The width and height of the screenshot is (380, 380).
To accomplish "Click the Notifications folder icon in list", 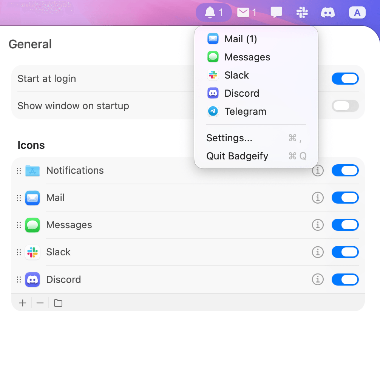I will [32, 171].
